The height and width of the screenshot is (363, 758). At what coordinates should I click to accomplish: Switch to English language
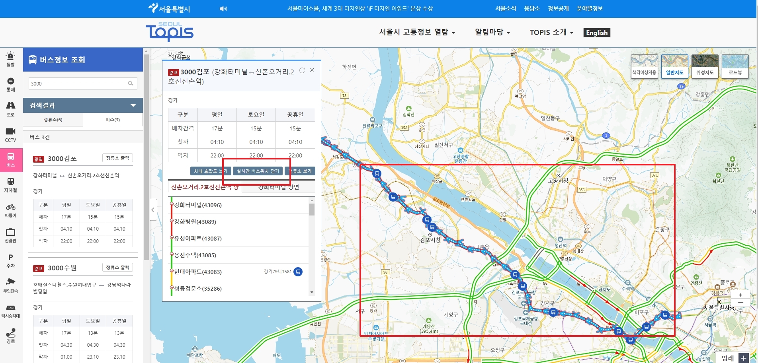pyautogui.click(x=597, y=33)
